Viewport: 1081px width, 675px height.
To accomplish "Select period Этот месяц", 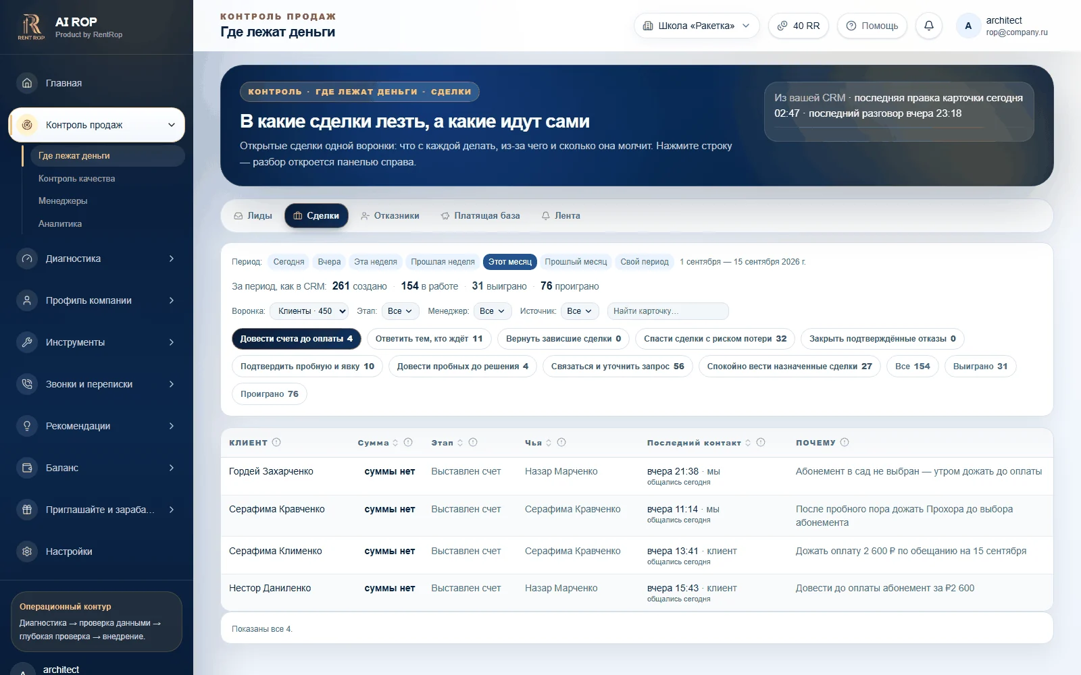I will click(510, 262).
